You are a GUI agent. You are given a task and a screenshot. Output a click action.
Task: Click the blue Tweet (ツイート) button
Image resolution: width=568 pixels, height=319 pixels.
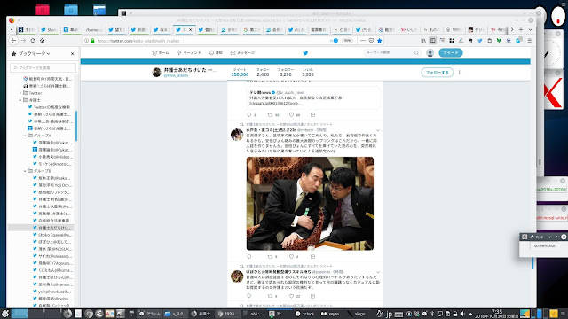coord(451,53)
